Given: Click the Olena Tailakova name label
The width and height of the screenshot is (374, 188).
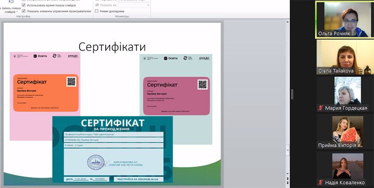Looking at the screenshot, I should click(x=336, y=71).
